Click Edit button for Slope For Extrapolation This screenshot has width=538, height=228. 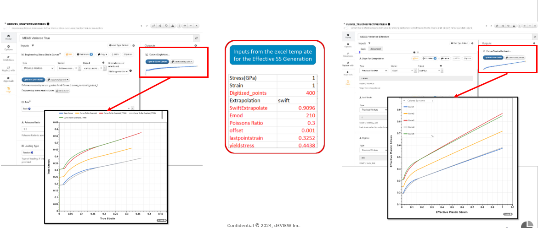(x=414, y=59)
